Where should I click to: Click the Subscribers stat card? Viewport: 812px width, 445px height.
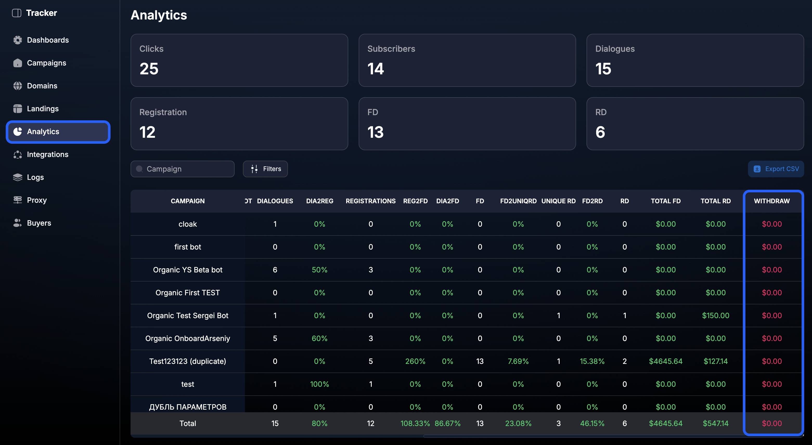click(x=467, y=60)
